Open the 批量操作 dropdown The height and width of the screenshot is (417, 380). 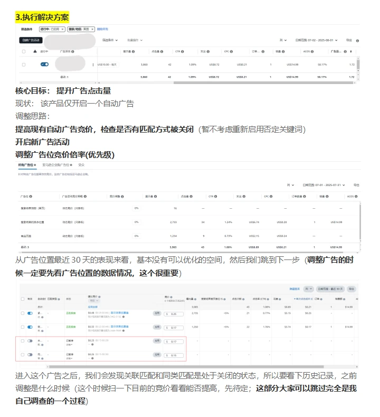(x=135, y=40)
